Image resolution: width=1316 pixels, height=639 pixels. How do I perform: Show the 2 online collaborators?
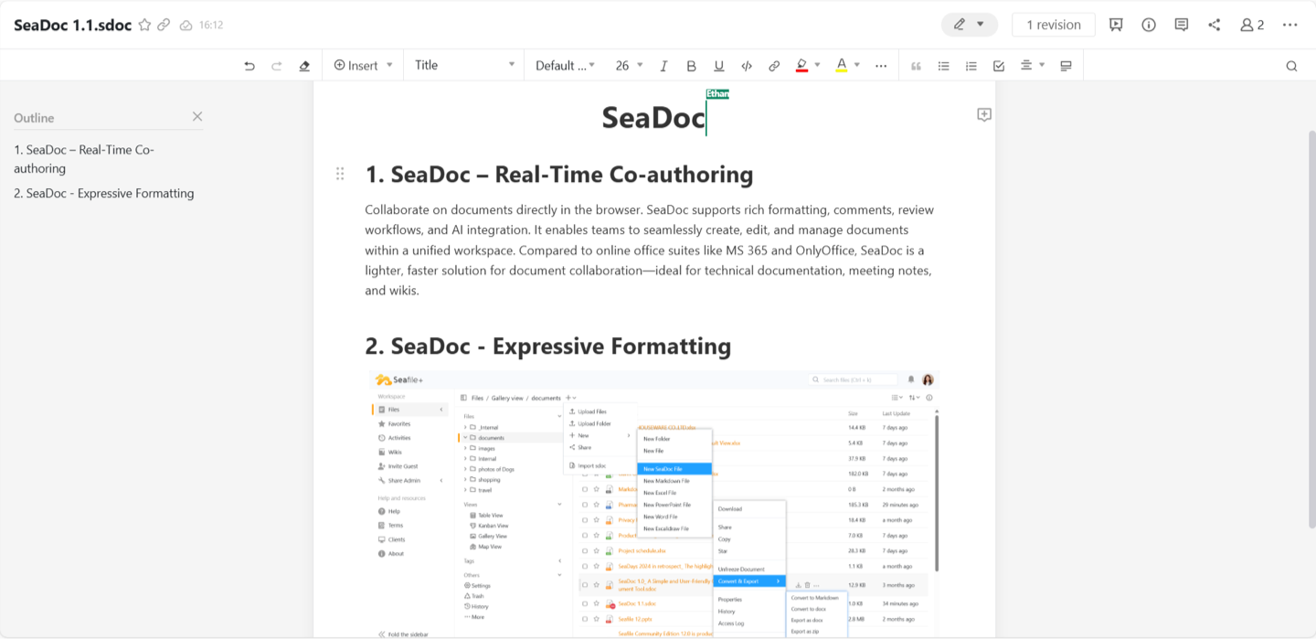click(1252, 25)
